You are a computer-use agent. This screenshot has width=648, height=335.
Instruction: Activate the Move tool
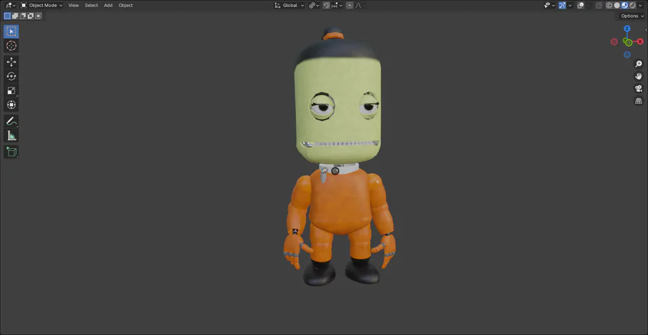(11, 62)
